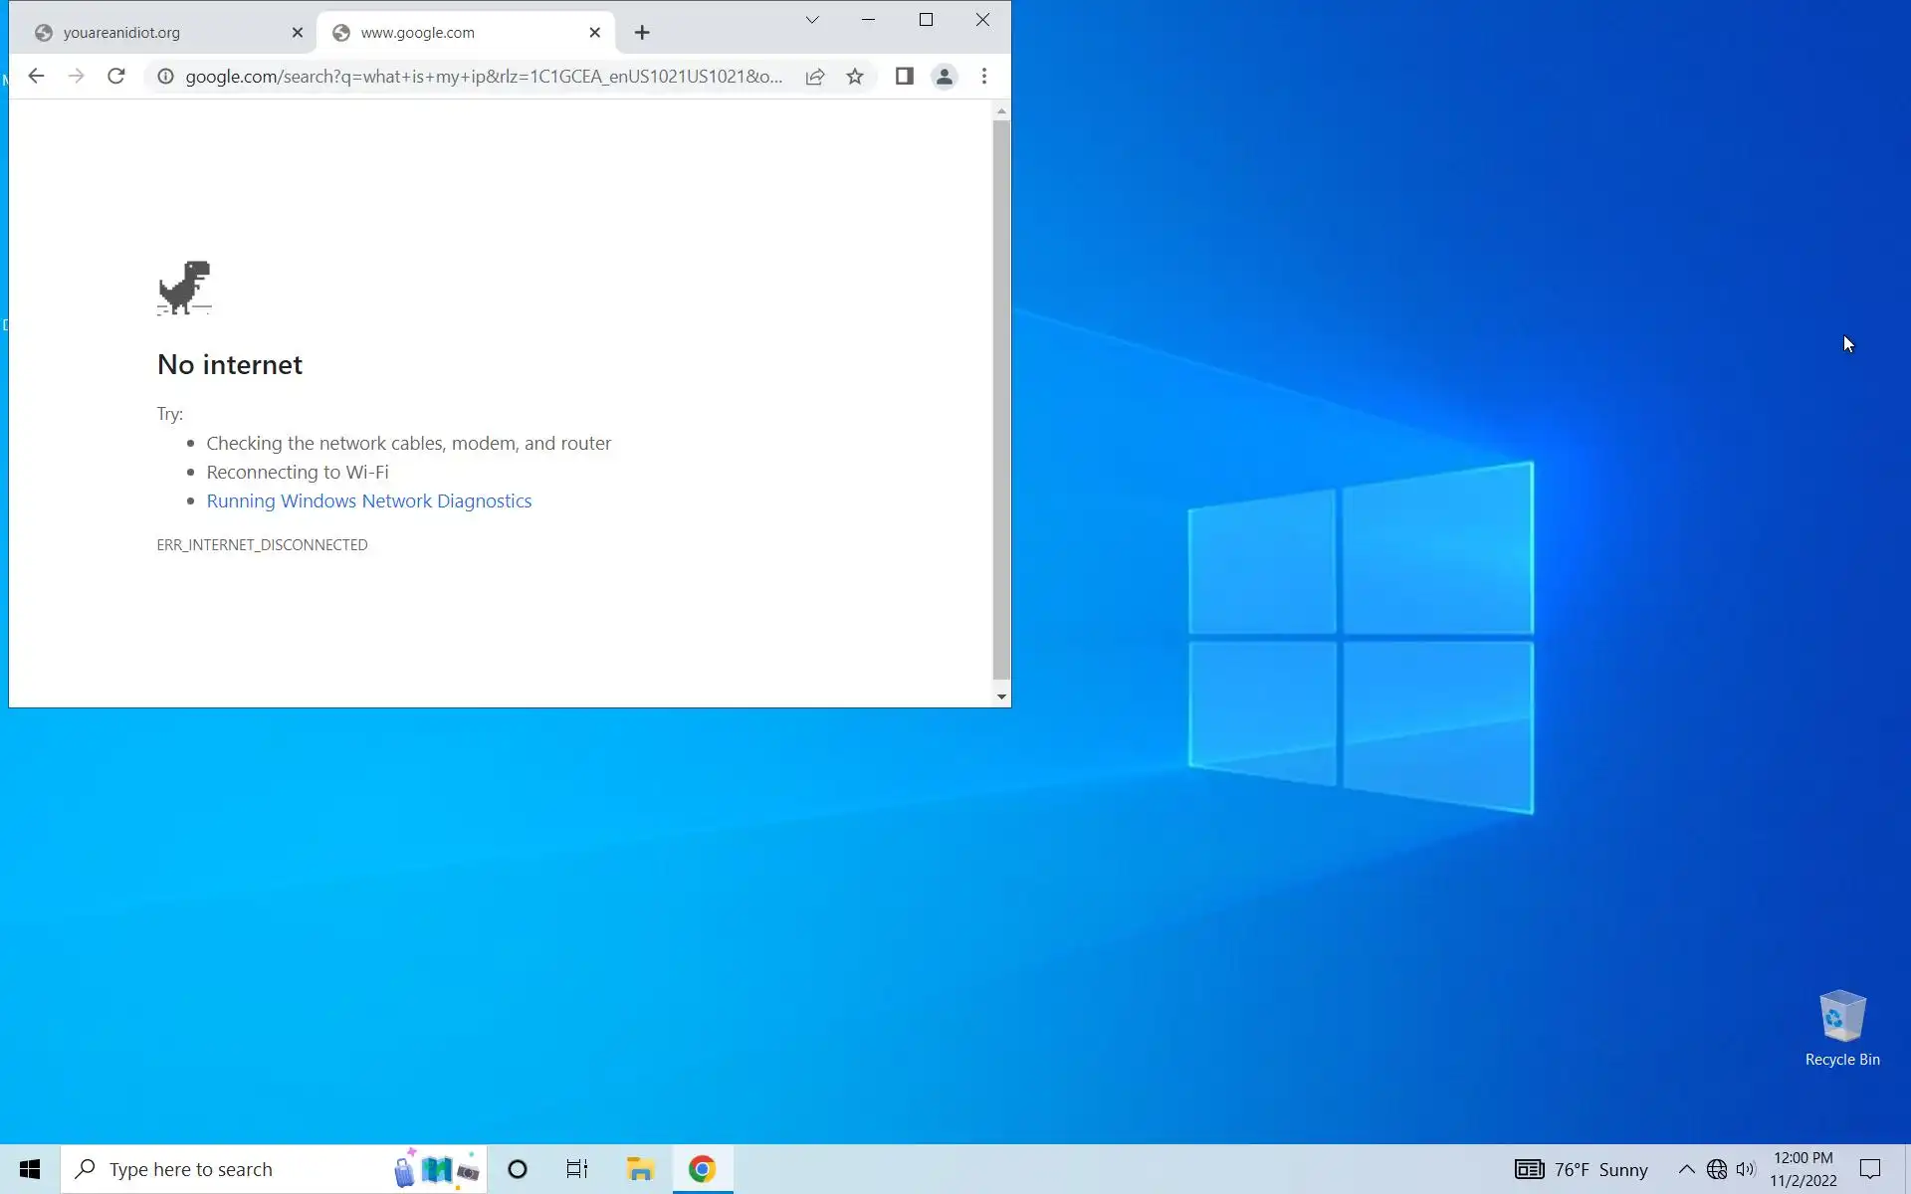Run Windows Network Diagnostics link
Image resolution: width=1911 pixels, height=1194 pixels.
tap(368, 500)
